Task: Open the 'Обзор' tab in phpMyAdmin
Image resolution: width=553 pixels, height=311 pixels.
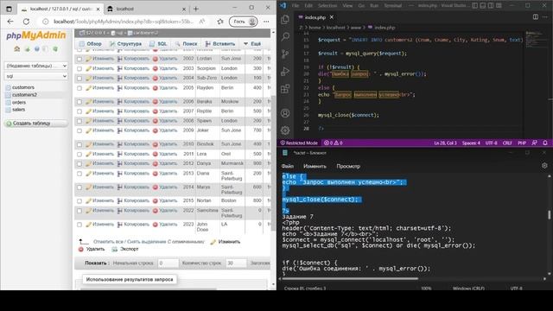Action: pyautogui.click(x=90, y=44)
